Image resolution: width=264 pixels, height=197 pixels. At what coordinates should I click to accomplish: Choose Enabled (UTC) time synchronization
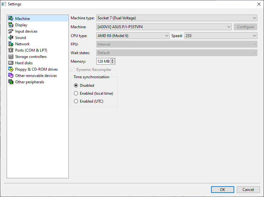(76, 101)
